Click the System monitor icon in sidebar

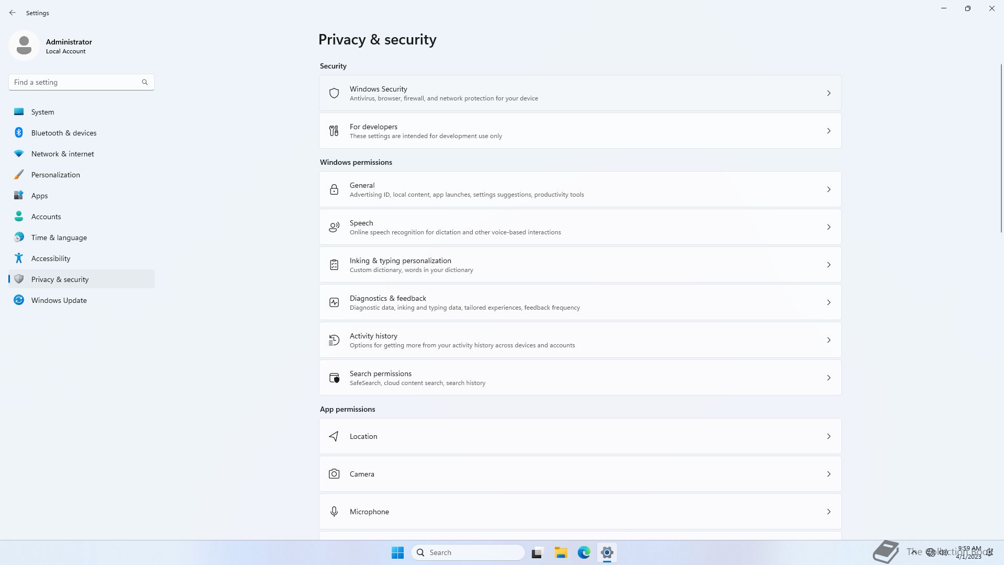point(19,112)
